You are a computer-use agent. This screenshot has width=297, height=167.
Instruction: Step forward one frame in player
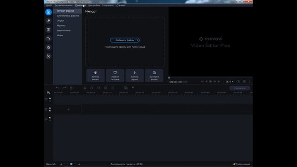(214, 82)
